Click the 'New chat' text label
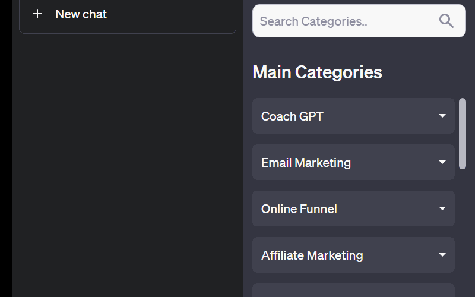The height and width of the screenshot is (297, 475). tap(81, 14)
